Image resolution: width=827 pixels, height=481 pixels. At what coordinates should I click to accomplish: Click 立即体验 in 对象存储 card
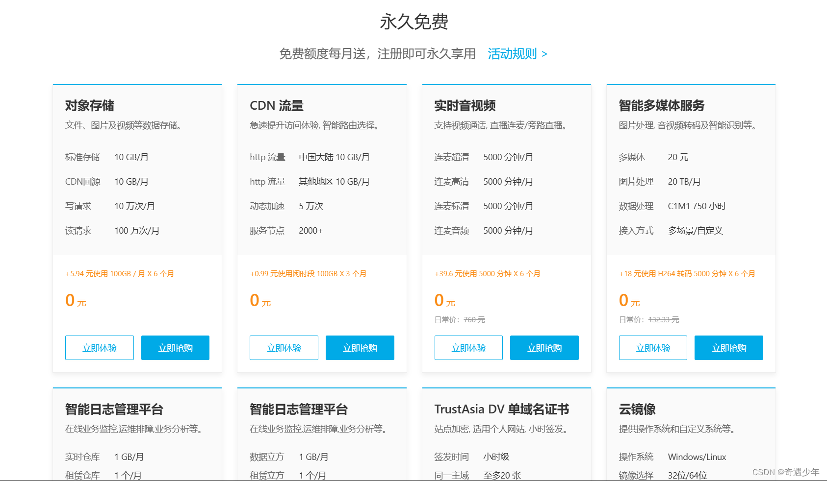(x=100, y=348)
